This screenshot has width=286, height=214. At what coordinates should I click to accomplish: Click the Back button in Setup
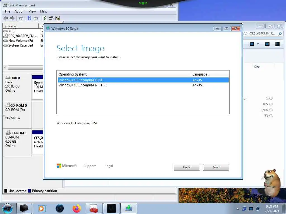pos(187,167)
